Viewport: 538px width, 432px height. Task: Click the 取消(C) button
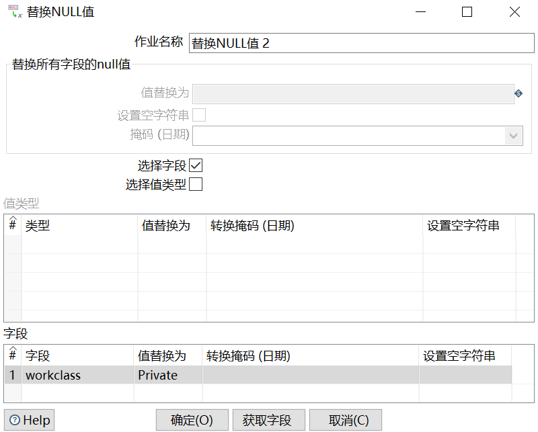click(345, 419)
